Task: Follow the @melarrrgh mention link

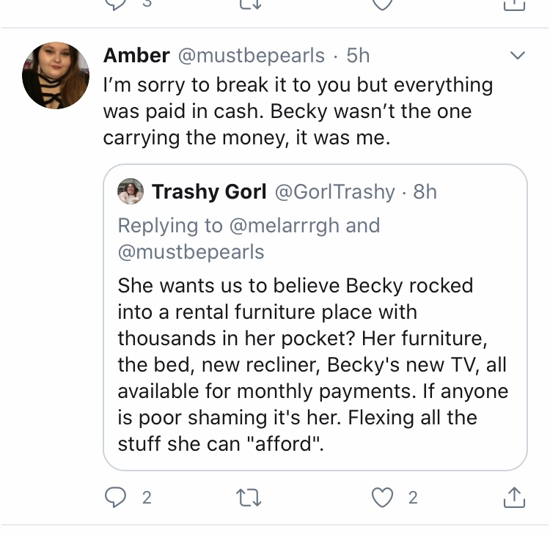Action: tap(284, 225)
